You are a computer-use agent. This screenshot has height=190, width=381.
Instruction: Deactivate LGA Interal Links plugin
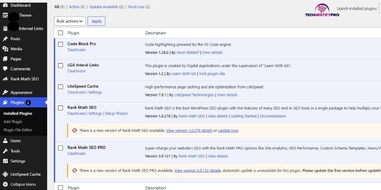tap(76, 71)
